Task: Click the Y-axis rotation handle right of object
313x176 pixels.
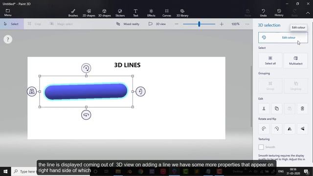Action: pos(140,91)
